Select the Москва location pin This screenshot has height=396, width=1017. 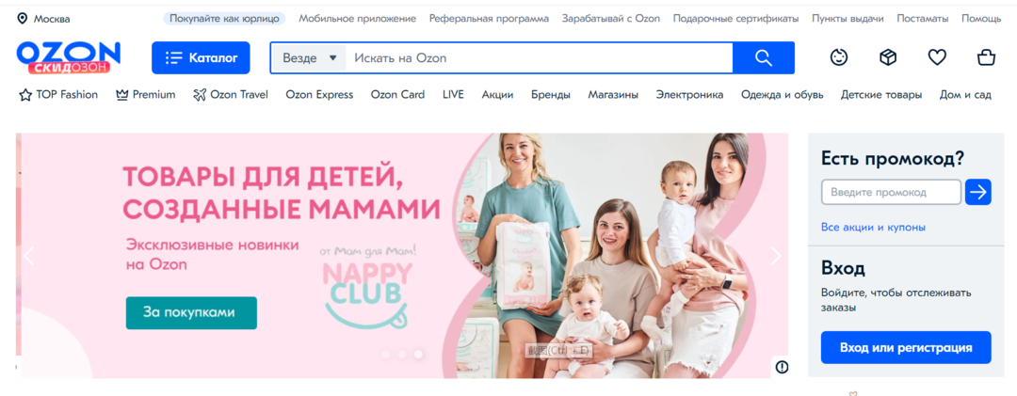coord(22,19)
